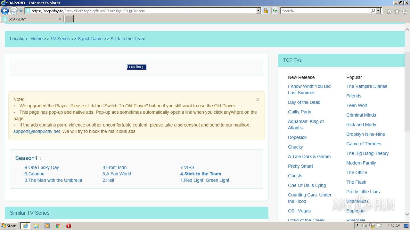Click the security lock icon
This screenshot has width=410, height=230.
tap(266, 11)
